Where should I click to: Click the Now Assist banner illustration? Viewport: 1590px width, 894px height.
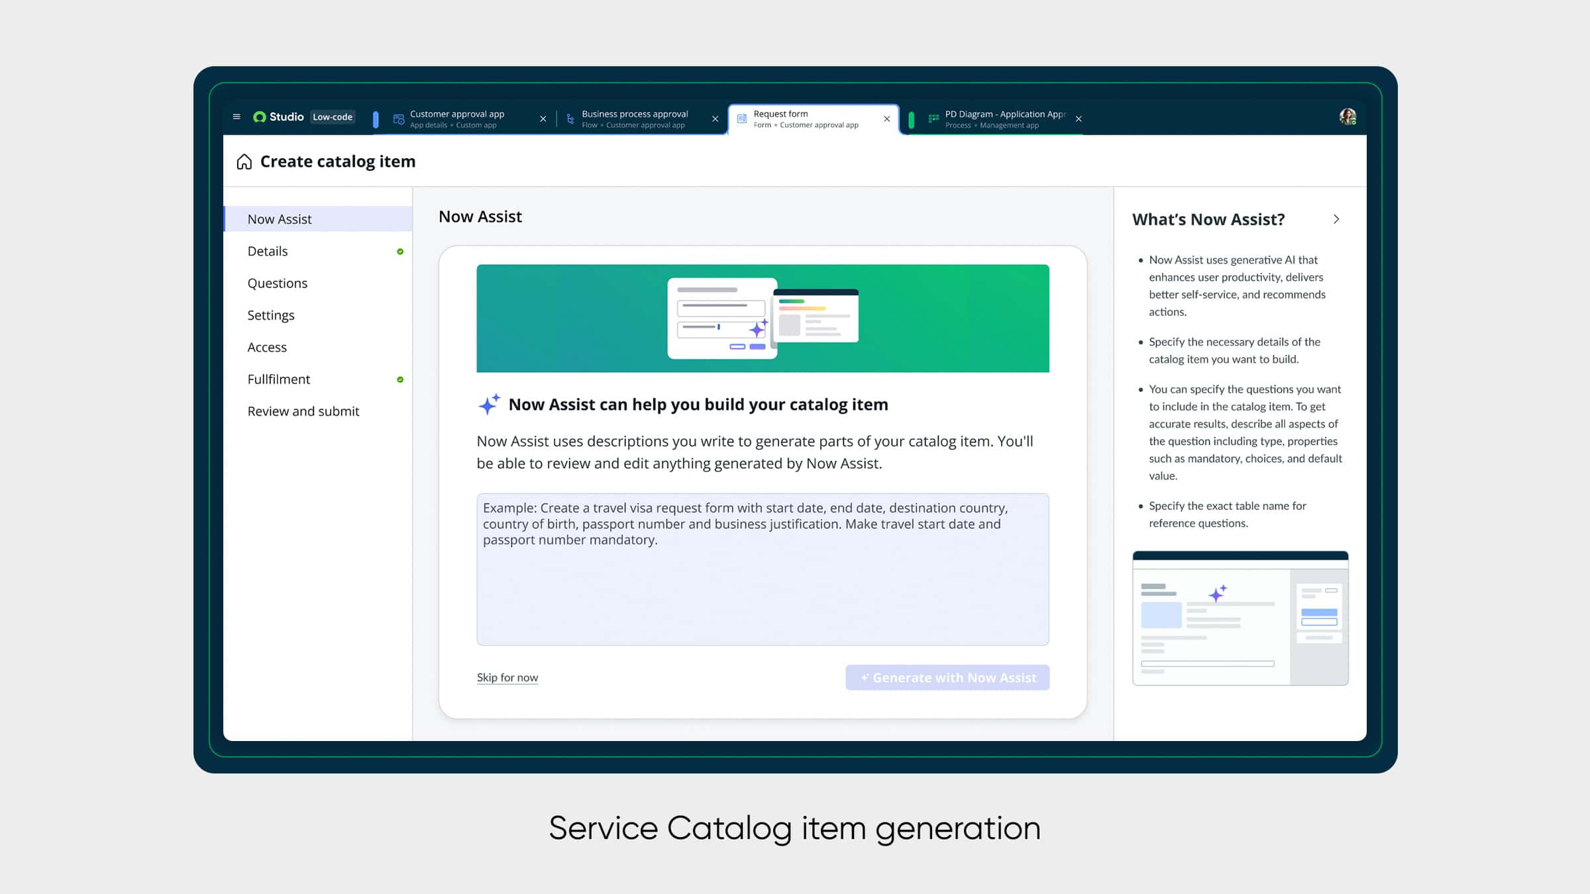(763, 319)
